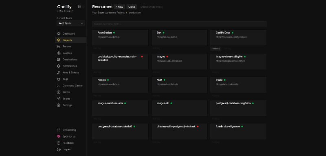Open the Settings gear icon in the sidebar
The height and width of the screenshot is (156, 326).
pyautogui.click(x=59, y=105)
